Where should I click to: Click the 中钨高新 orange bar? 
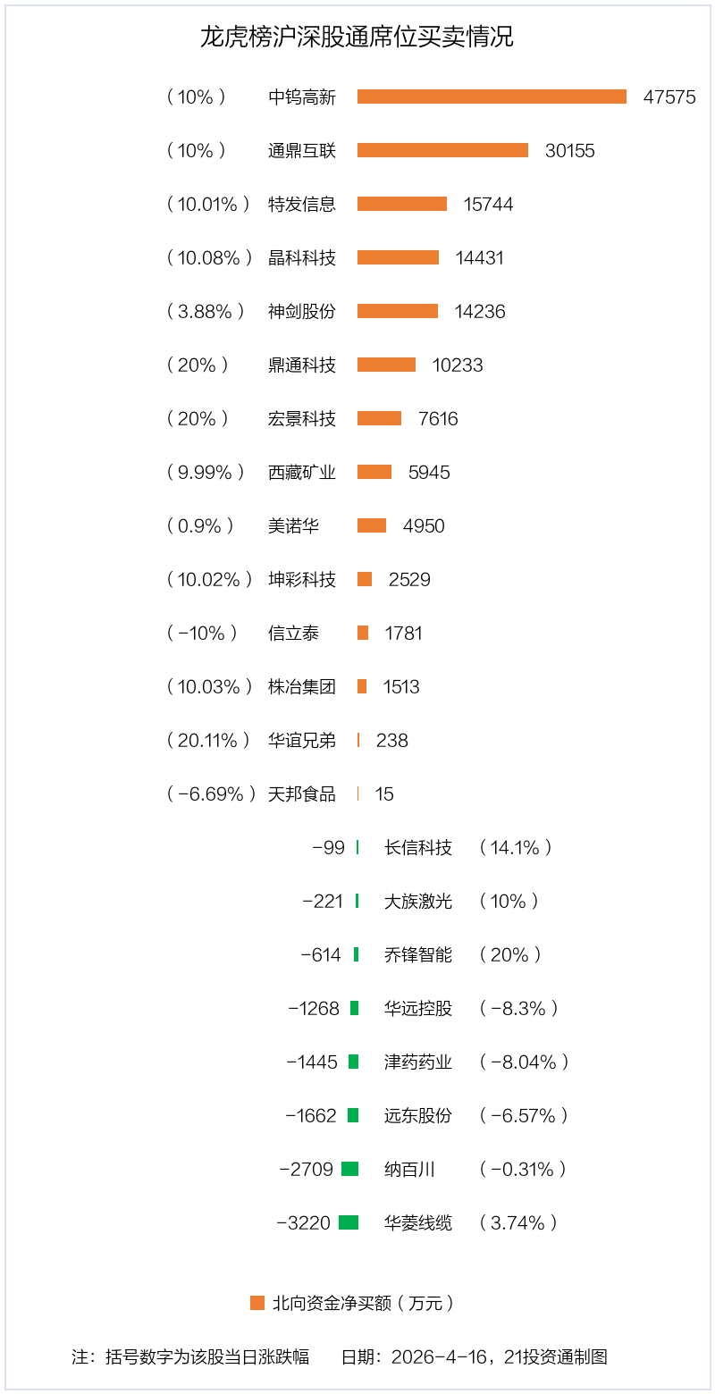tap(492, 97)
